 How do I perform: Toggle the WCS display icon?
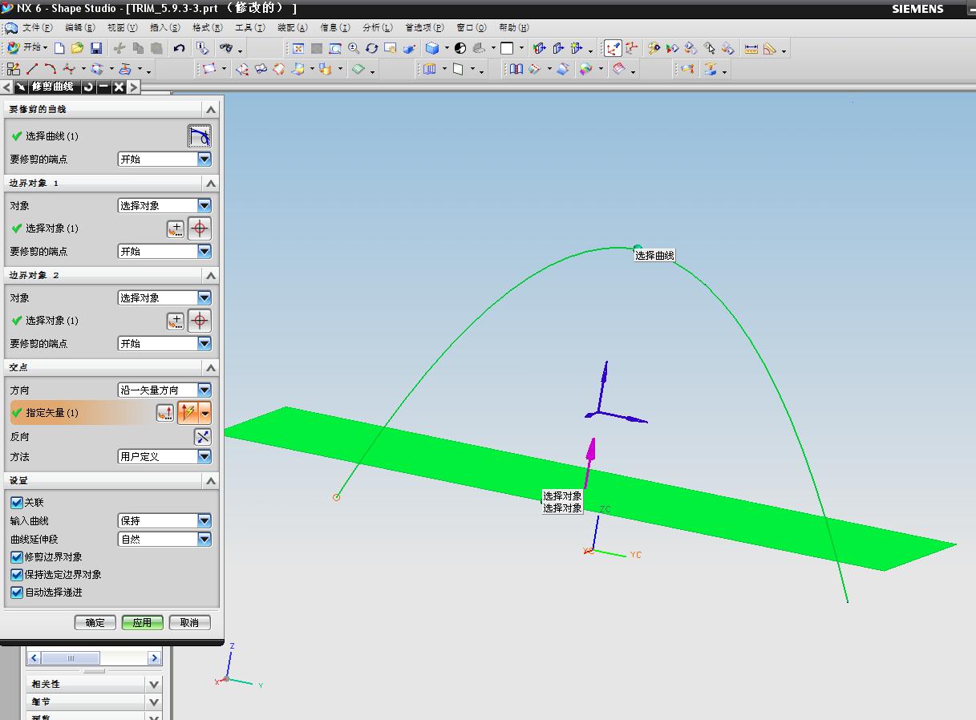[613, 48]
